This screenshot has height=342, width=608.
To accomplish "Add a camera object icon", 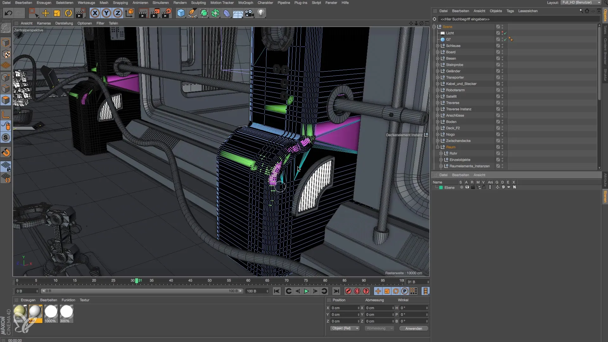I will [x=250, y=13].
